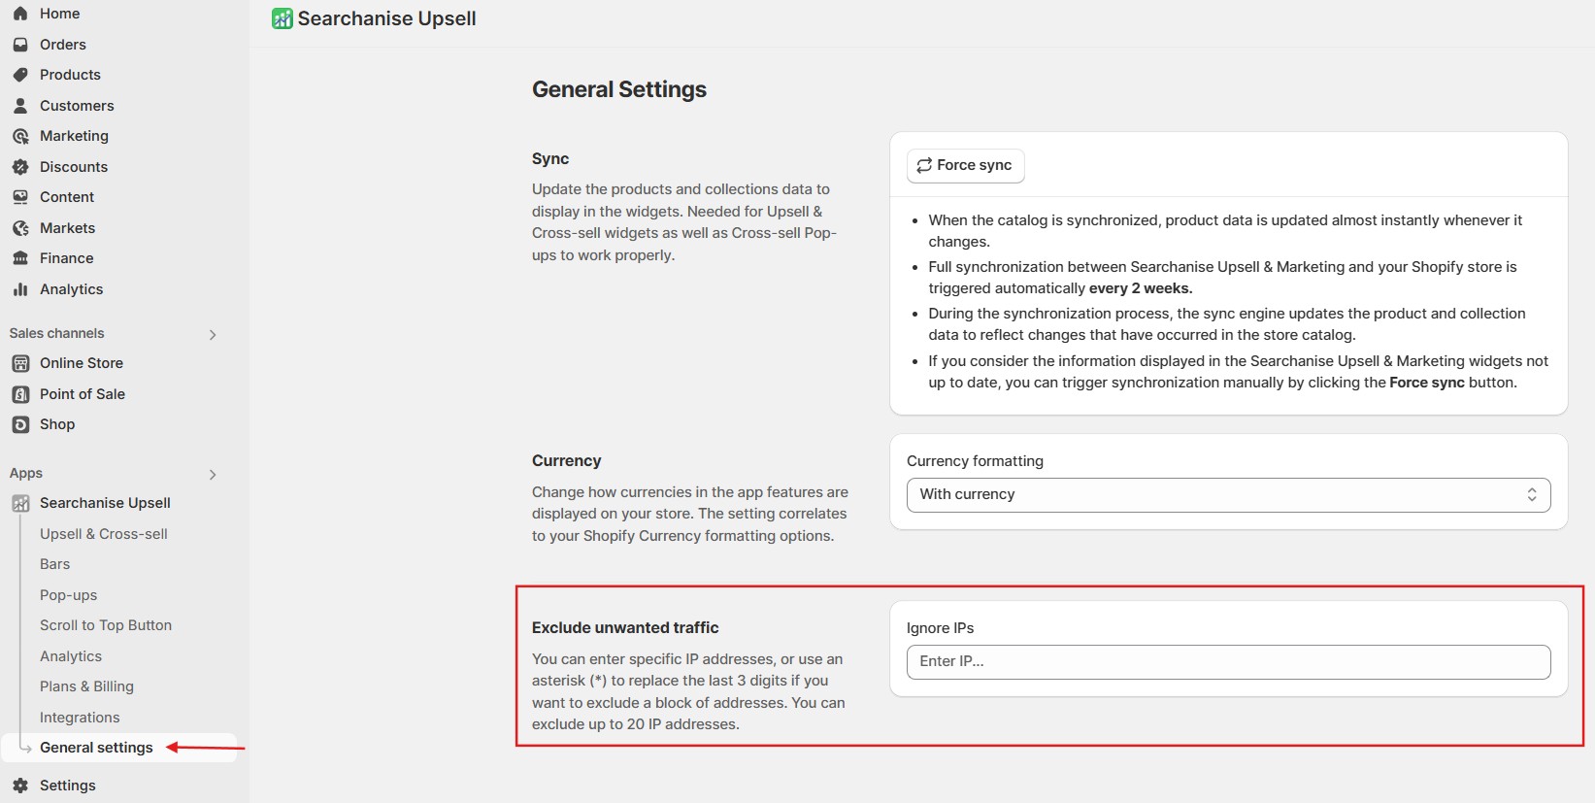The image size is (1595, 803).
Task: Expand the Sales channels section chevron
Action: (x=213, y=334)
